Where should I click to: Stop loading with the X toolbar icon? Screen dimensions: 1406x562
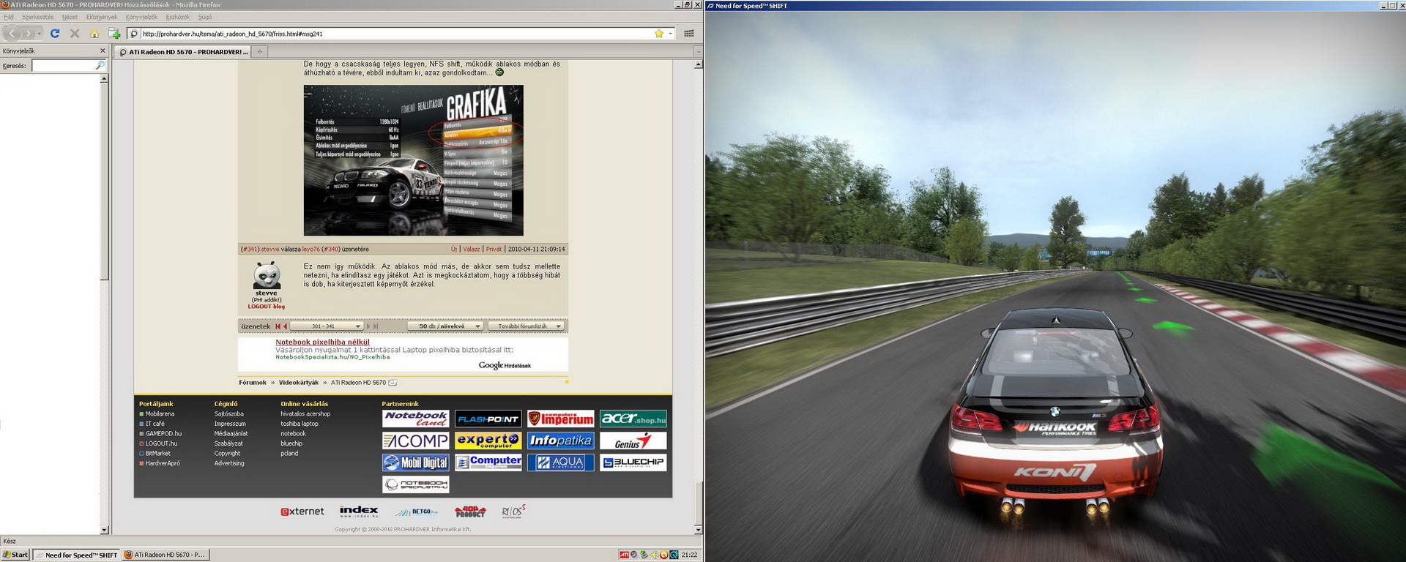(75, 33)
